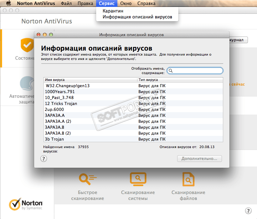Open the Правка menu
Screen dimensions: 257x219
click(x=85, y=3)
